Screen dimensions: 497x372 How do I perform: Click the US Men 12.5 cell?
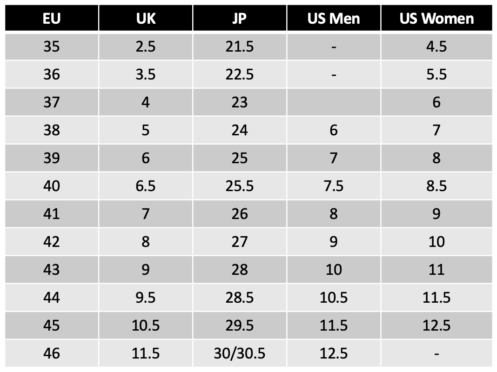pos(334,353)
